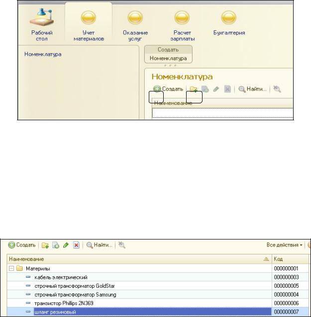Click code cell 000000003

tap(290, 277)
